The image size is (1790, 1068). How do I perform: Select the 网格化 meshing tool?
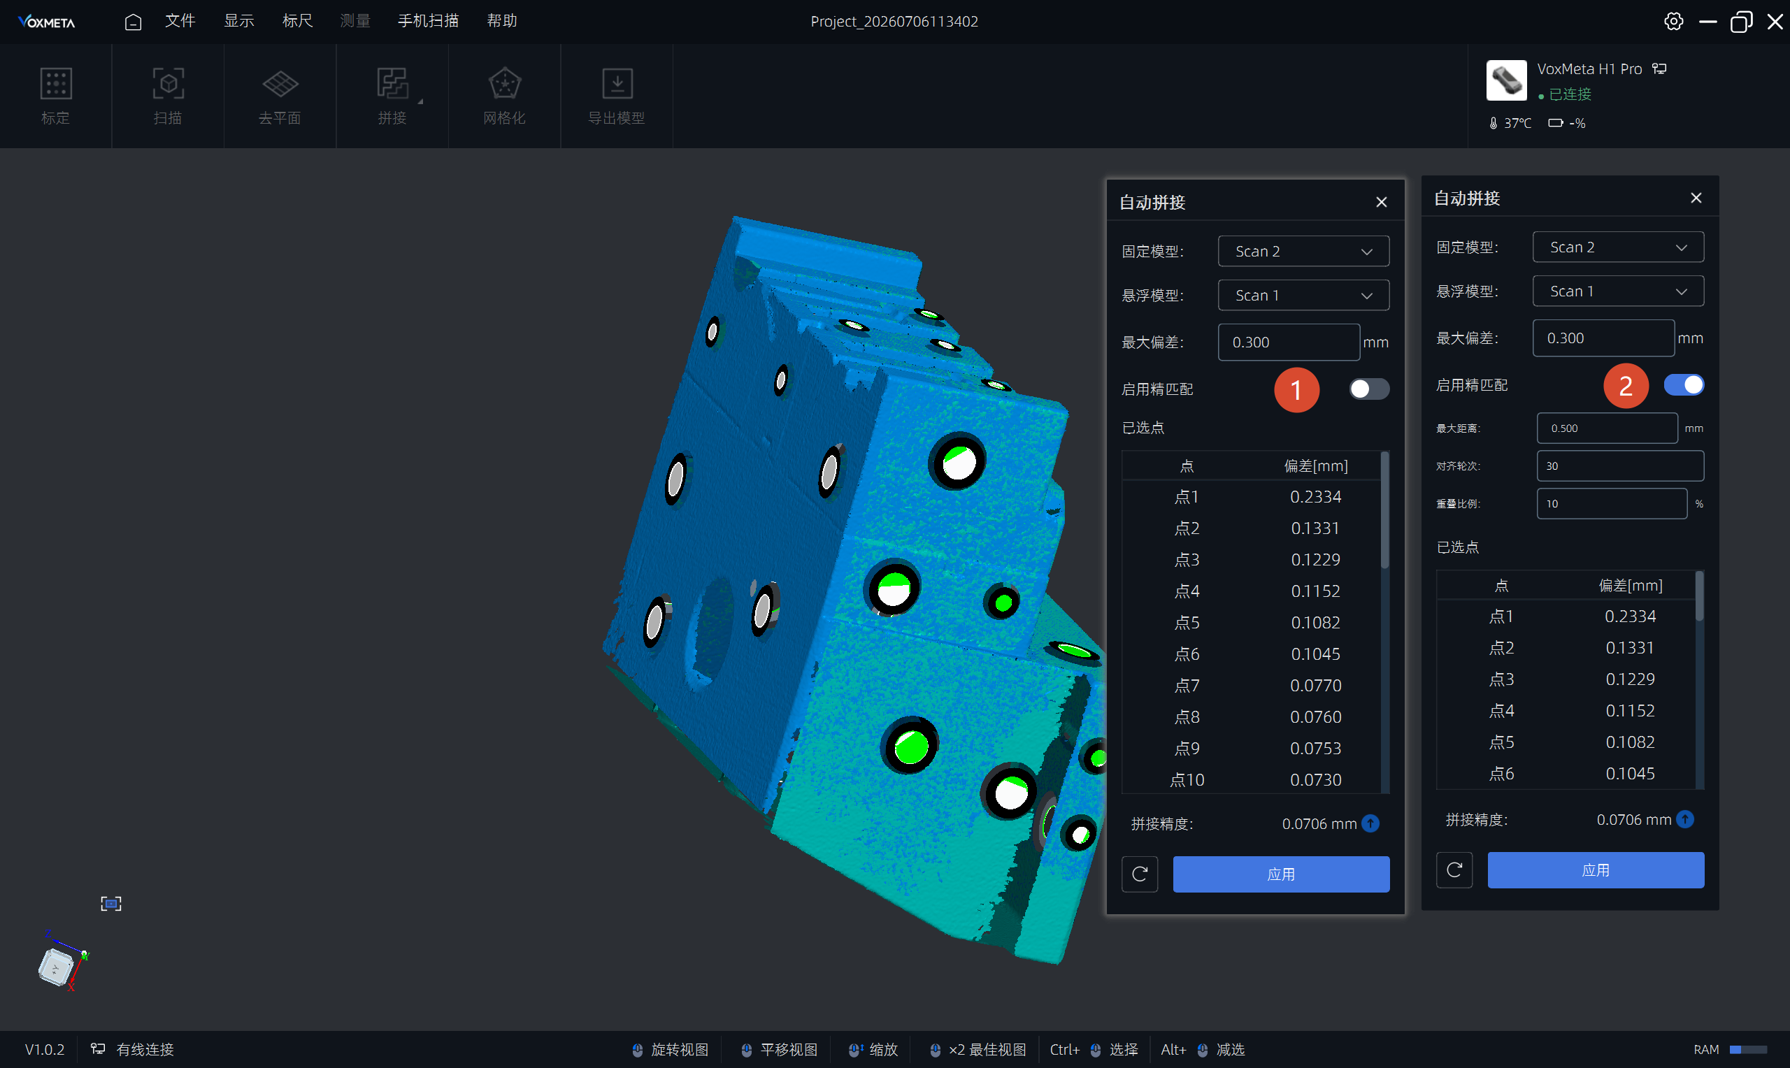point(505,96)
